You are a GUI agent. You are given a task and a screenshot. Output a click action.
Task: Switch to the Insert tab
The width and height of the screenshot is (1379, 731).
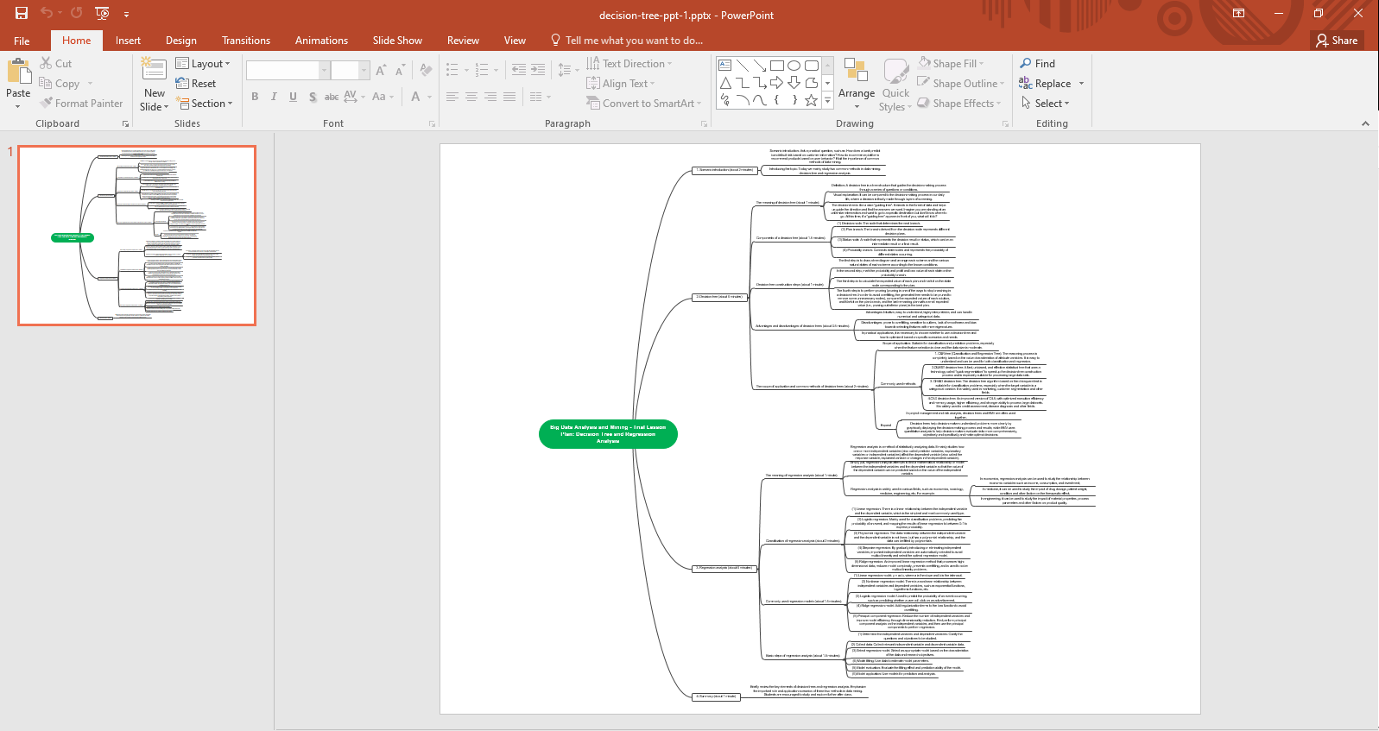128,41
